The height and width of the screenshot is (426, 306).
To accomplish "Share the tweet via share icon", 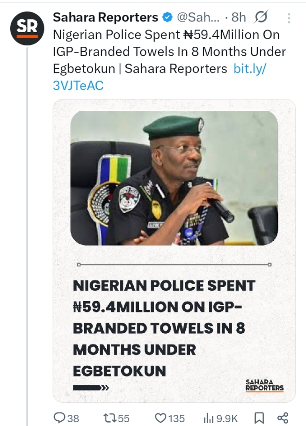I will (x=283, y=418).
